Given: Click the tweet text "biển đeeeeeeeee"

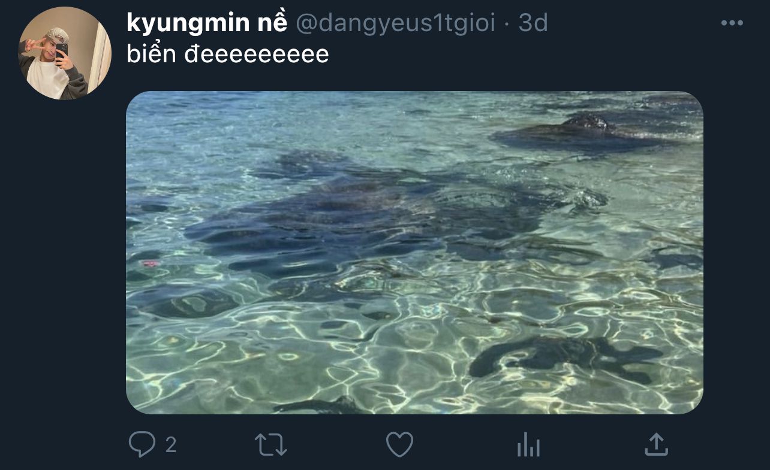Looking at the screenshot, I should (x=228, y=54).
